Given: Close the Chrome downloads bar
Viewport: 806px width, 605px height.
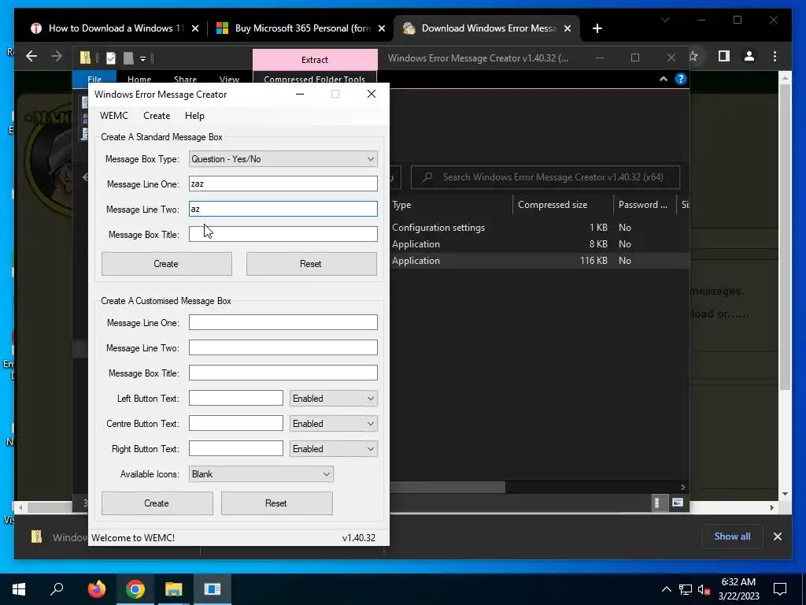Looking at the screenshot, I should pyautogui.click(x=777, y=536).
